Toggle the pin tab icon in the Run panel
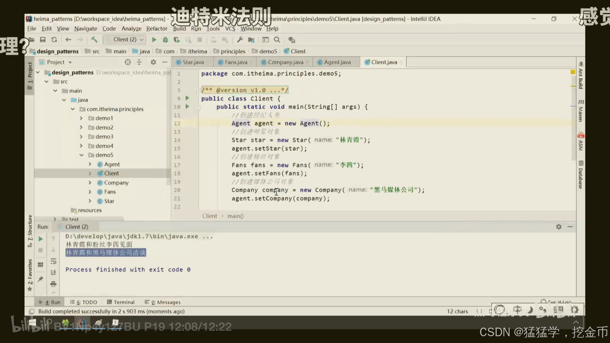Viewport: 610px width, 343px height. 40,279
